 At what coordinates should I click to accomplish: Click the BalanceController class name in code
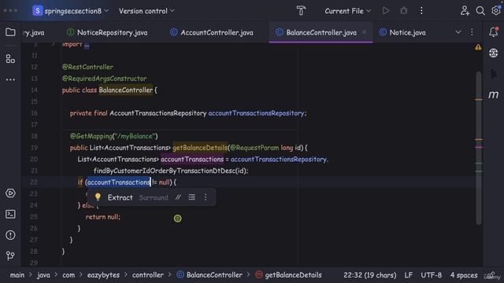(126, 90)
